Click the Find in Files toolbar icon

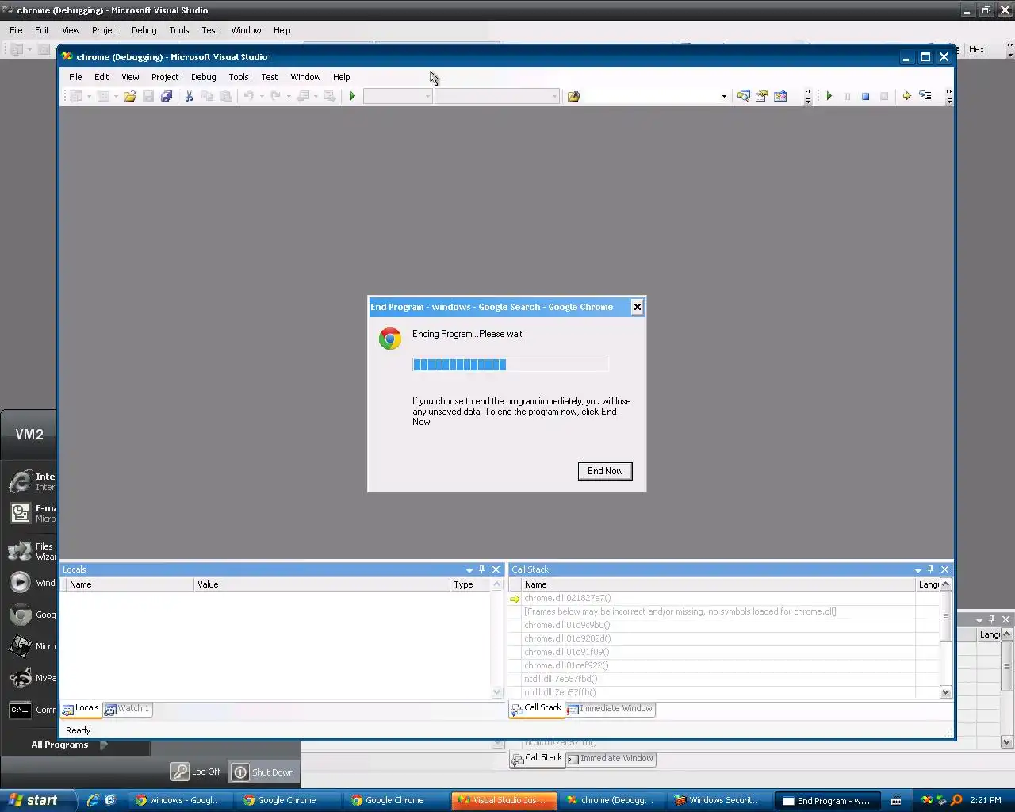574,96
